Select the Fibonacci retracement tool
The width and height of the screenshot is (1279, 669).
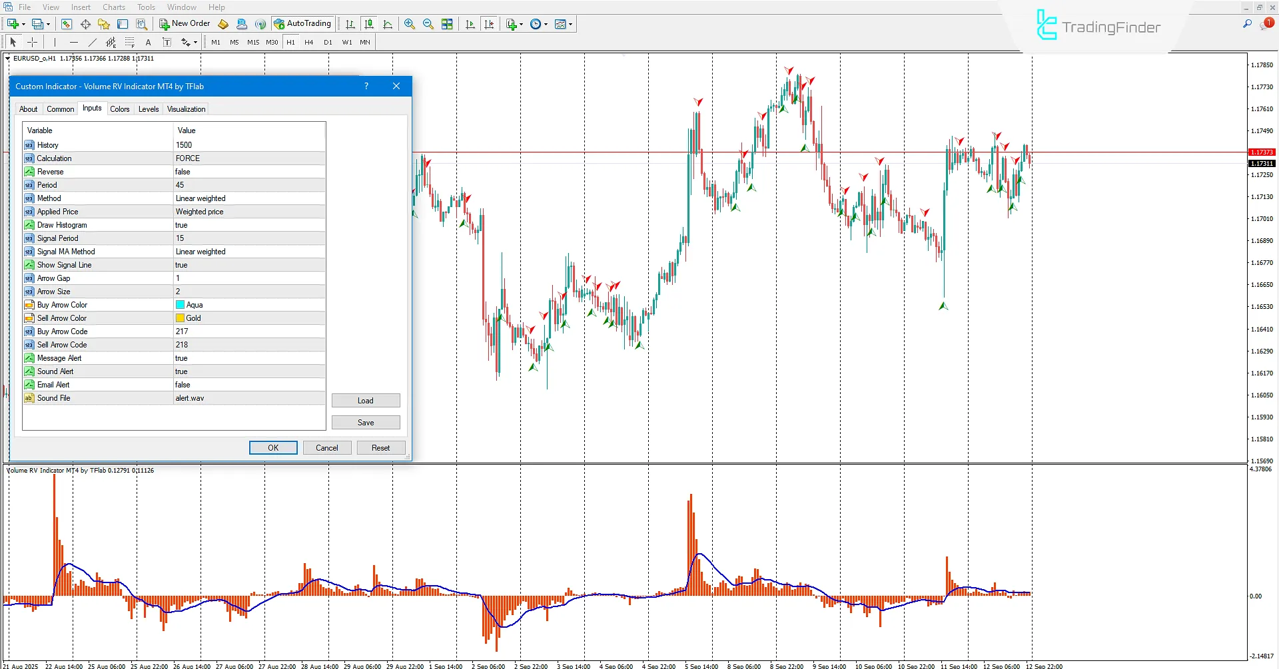click(x=129, y=42)
